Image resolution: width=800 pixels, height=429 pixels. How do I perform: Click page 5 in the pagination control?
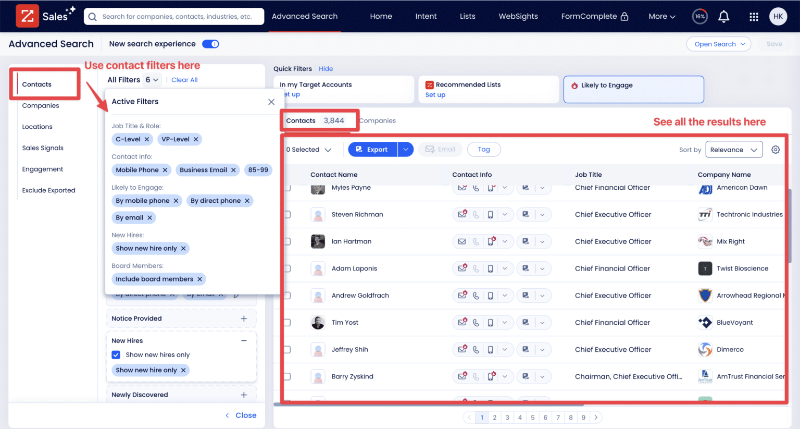(x=532, y=417)
